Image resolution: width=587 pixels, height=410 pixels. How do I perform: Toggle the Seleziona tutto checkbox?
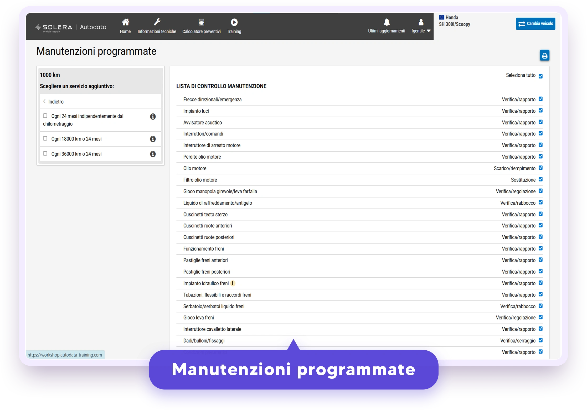(x=541, y=76)
